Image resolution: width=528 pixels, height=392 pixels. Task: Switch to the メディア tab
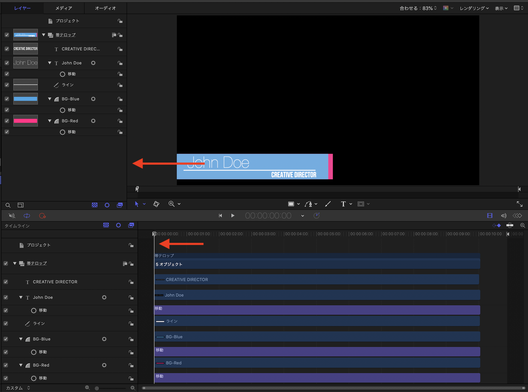[x=64, y=8]
